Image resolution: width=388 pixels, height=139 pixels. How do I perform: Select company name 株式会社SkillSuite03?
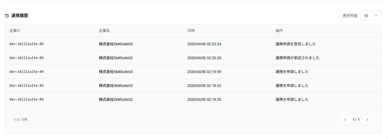coord(116,86)
